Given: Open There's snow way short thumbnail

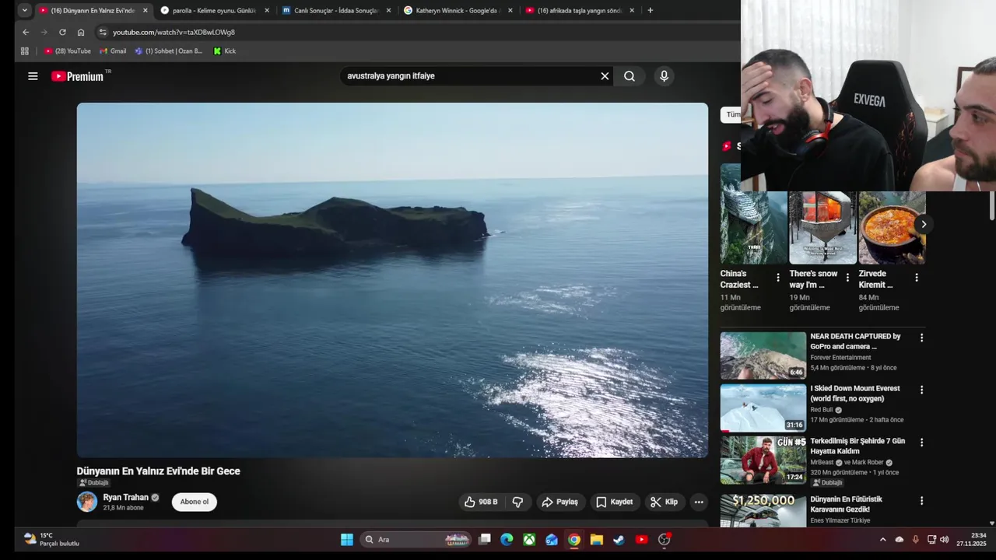Looking at the screenshot, I should click(x=822, y=227).
